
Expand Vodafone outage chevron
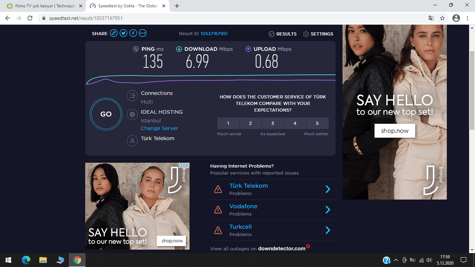(x=328, y=210)
